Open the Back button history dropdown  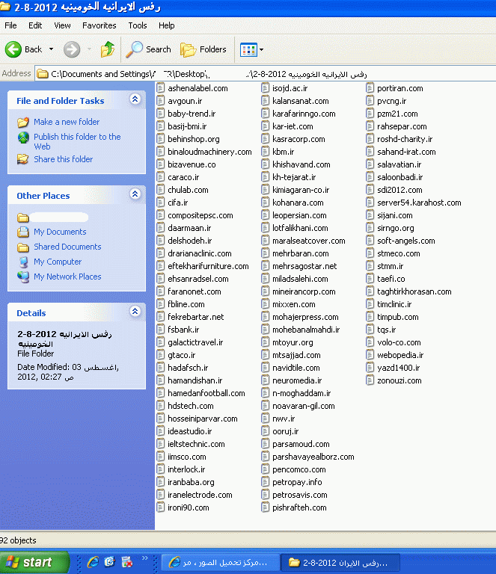51,49
